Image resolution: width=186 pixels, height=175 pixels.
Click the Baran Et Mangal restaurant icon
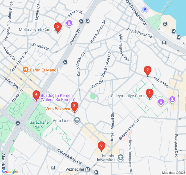(x=25, y=70)
